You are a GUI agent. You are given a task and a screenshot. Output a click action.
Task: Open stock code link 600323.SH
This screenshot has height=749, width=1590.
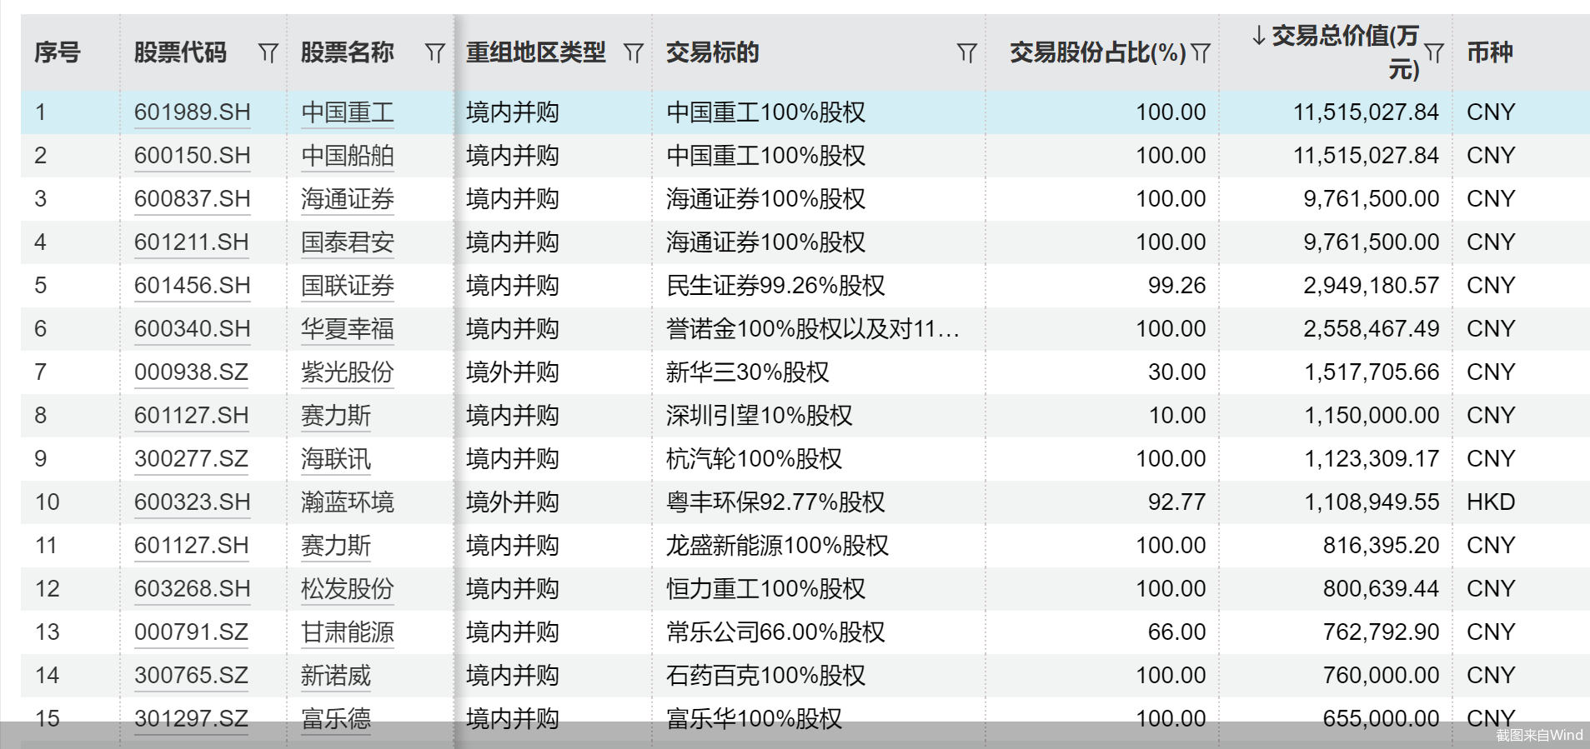tap(193, 502)
